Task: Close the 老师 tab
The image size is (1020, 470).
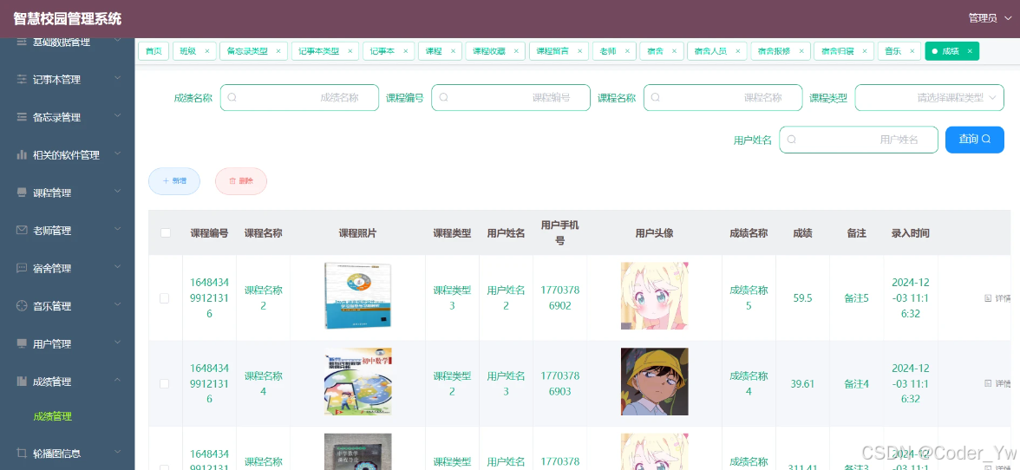Action: click(x=627, y=51)
